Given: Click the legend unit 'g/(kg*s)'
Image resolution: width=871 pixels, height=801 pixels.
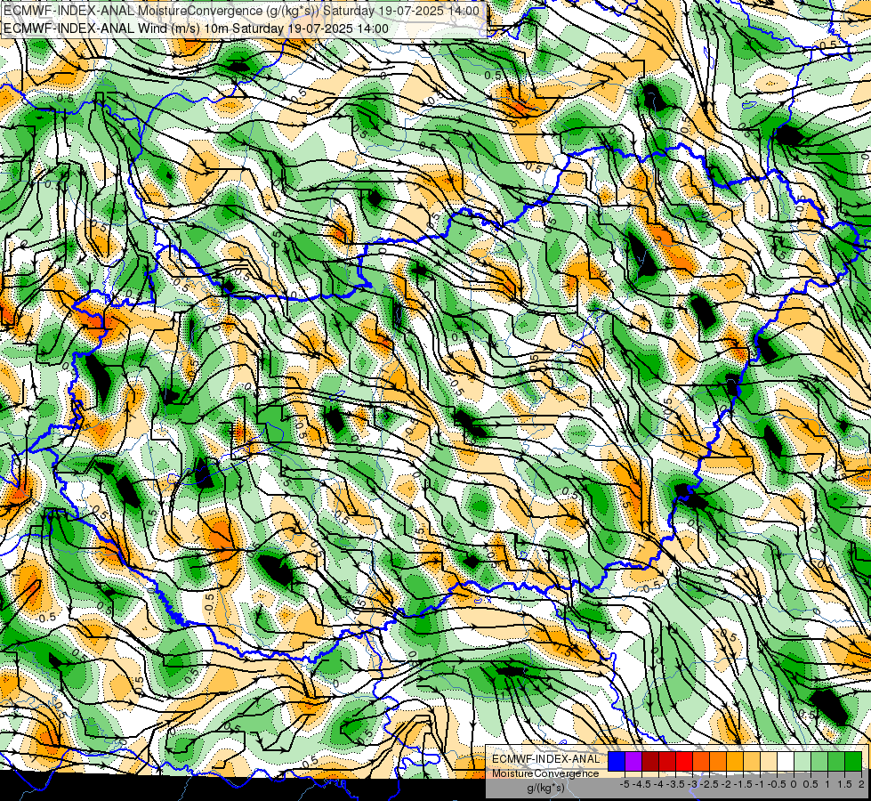Looking at the screenshot, I should click(x=545, y=788).
